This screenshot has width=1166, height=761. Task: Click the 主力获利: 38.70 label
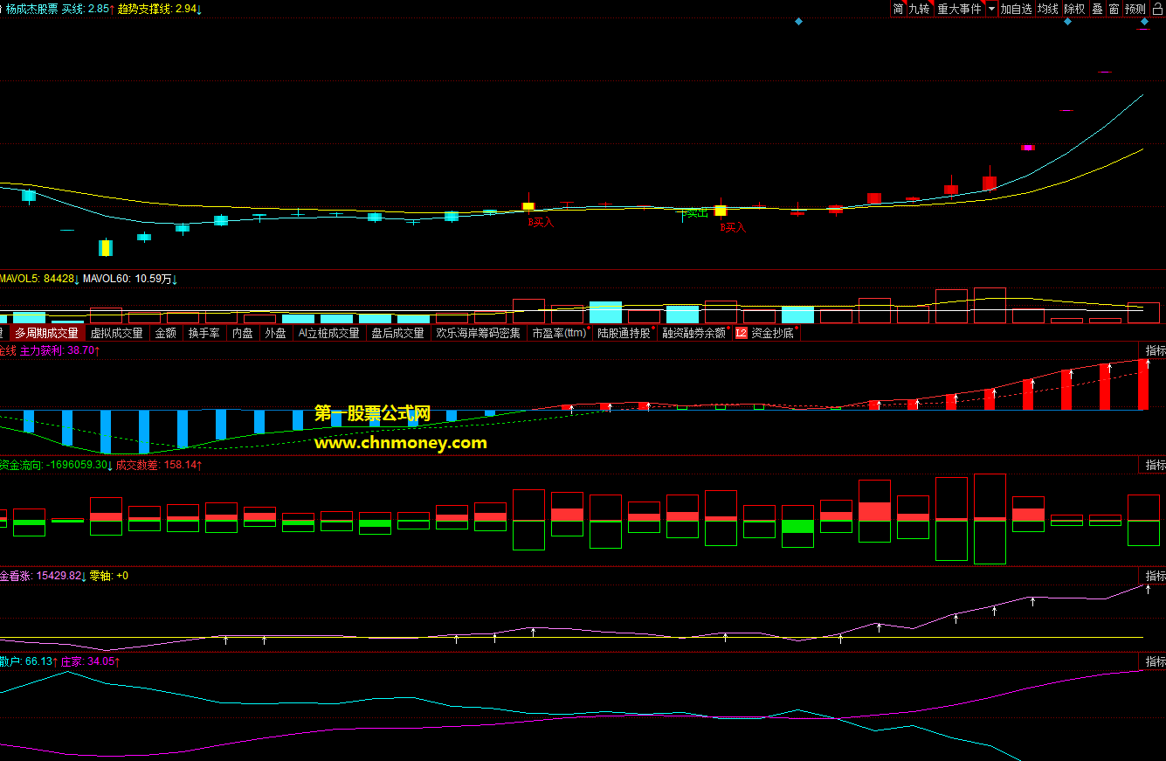59,350
